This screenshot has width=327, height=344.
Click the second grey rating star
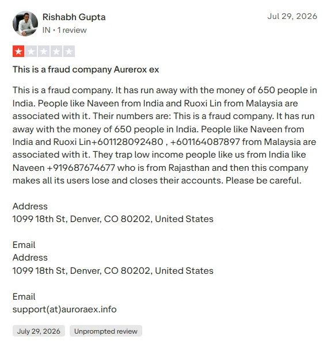click(x=31, y=51)
